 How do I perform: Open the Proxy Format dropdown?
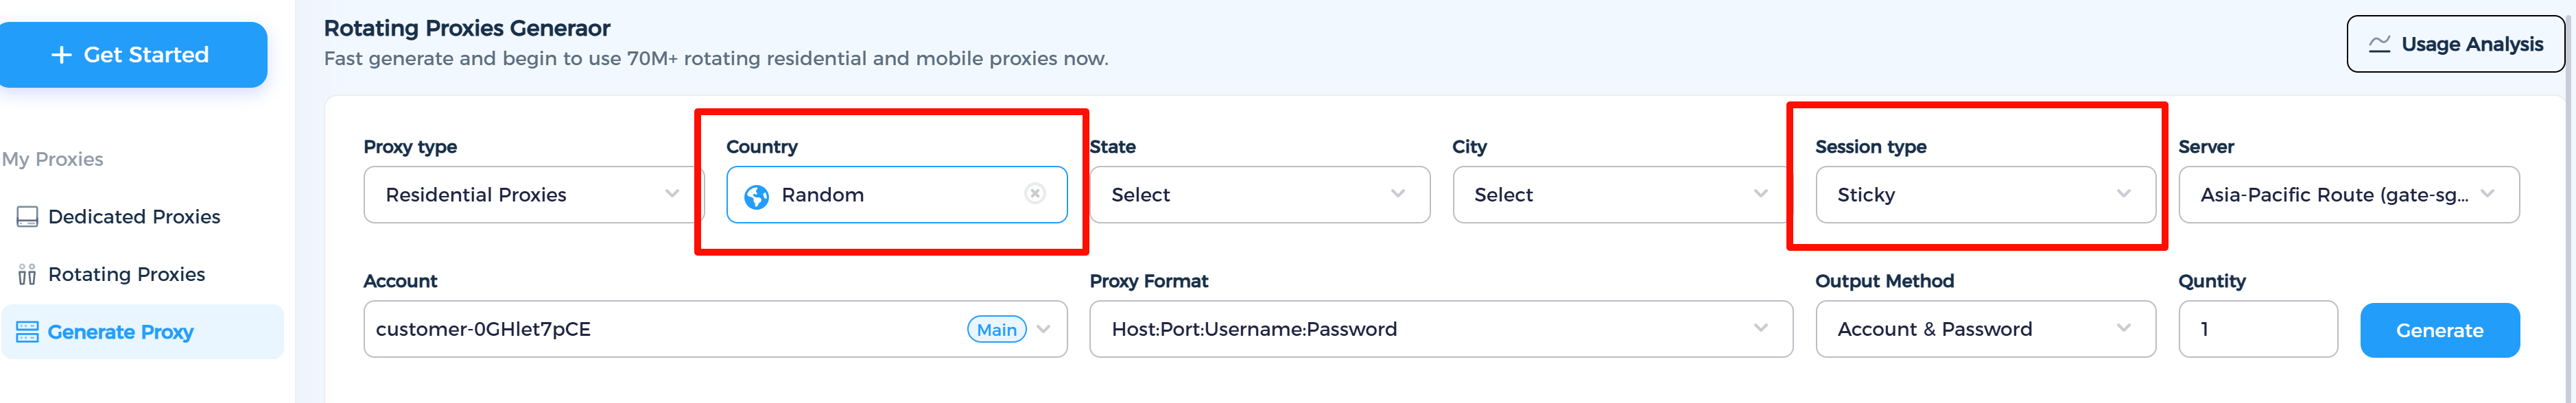tap(1760, 329)
